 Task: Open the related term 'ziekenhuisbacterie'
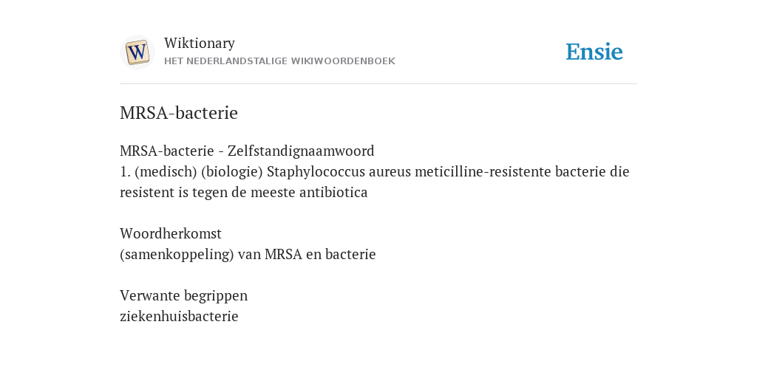(x=179, y=316)
